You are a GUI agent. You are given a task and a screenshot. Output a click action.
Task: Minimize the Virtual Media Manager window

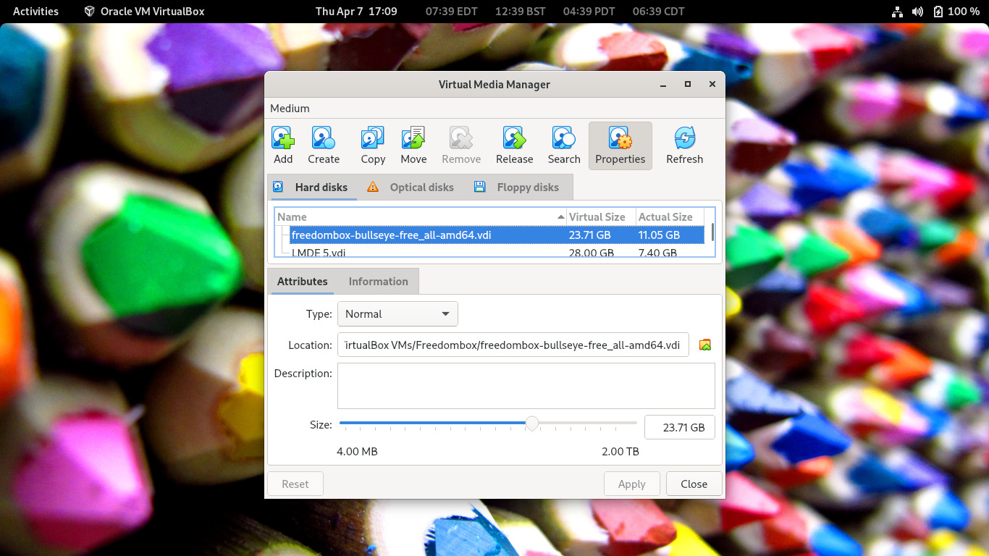click(663, 85)
